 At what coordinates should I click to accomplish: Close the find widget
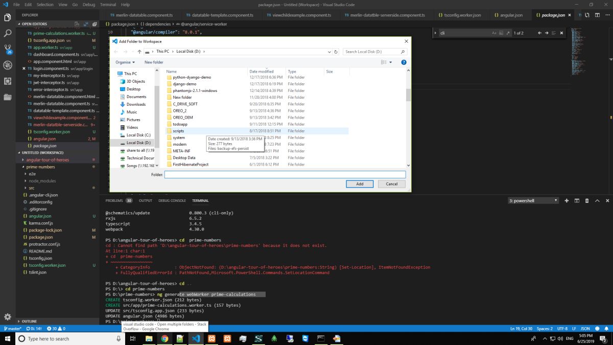(561, 33)
